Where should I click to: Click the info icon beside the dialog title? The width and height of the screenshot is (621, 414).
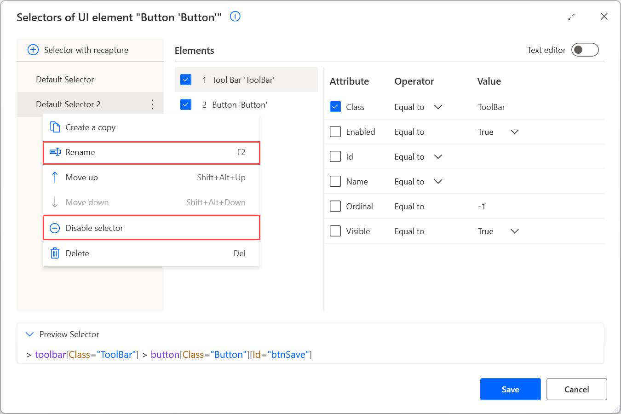coord(235,16)
